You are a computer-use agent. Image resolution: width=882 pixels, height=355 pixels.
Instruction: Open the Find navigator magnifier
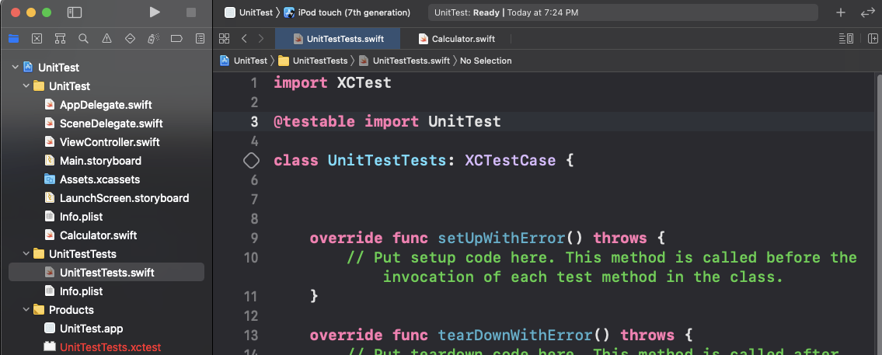(x=83, y=39)
